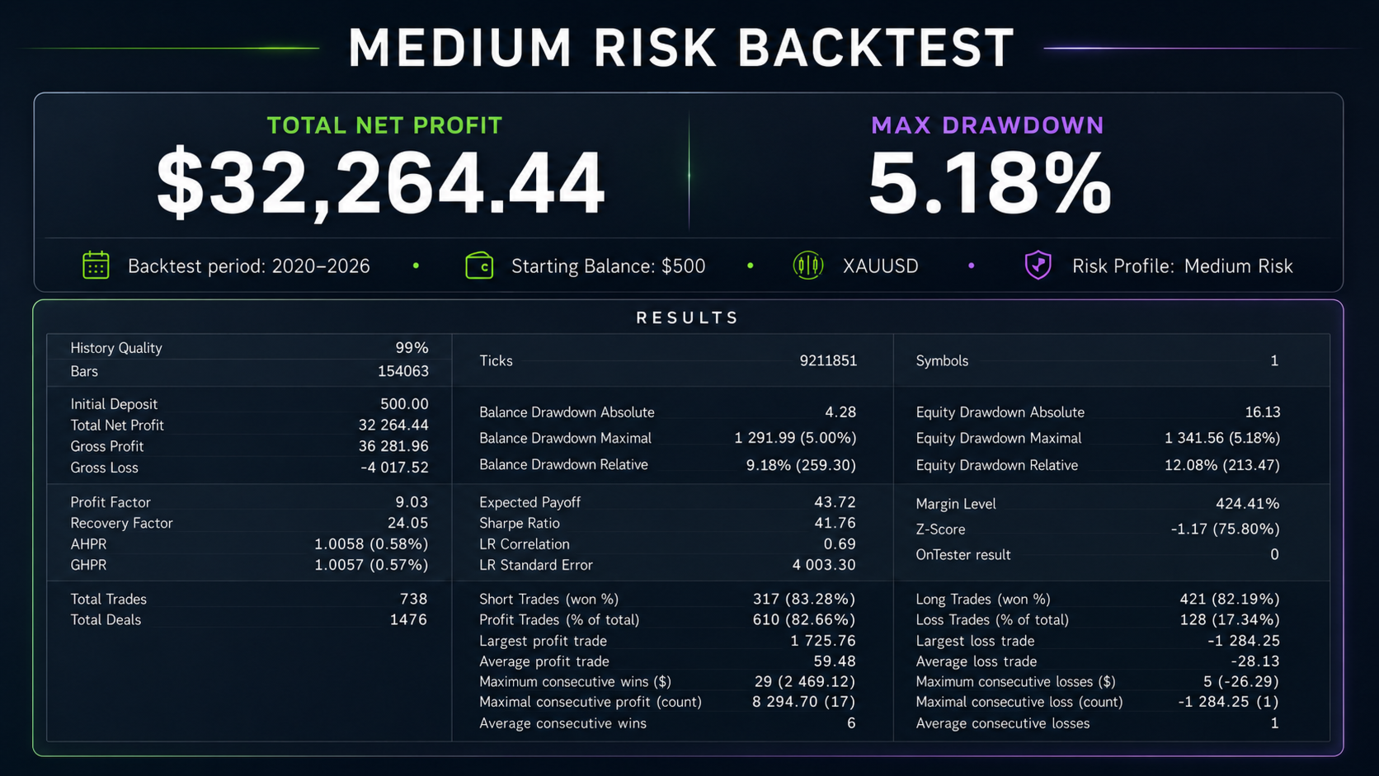Click the MEDIUM RISK BACKTEST title
The image size is (1379, 776).
(x=681, y=48)
